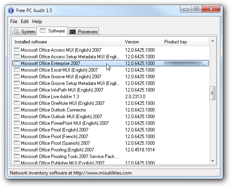
Task: Click the blurred product key of Office Enterprise
Action: coord(184,63)
